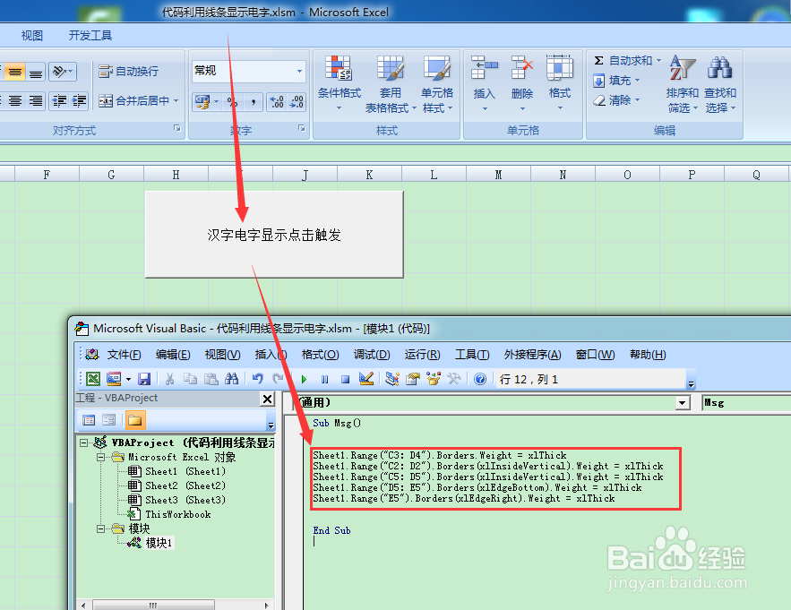
Task: Switch to the 开发工具 ribbon tab
Action: coord(89,35)
